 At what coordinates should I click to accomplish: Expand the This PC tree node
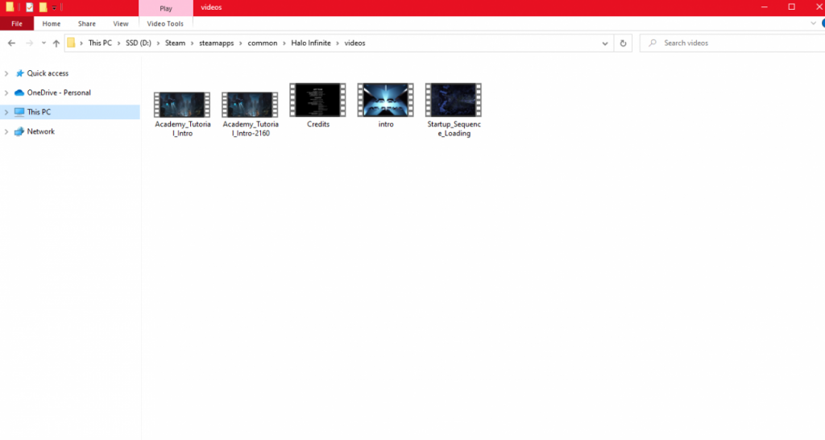tap(6, 112)
